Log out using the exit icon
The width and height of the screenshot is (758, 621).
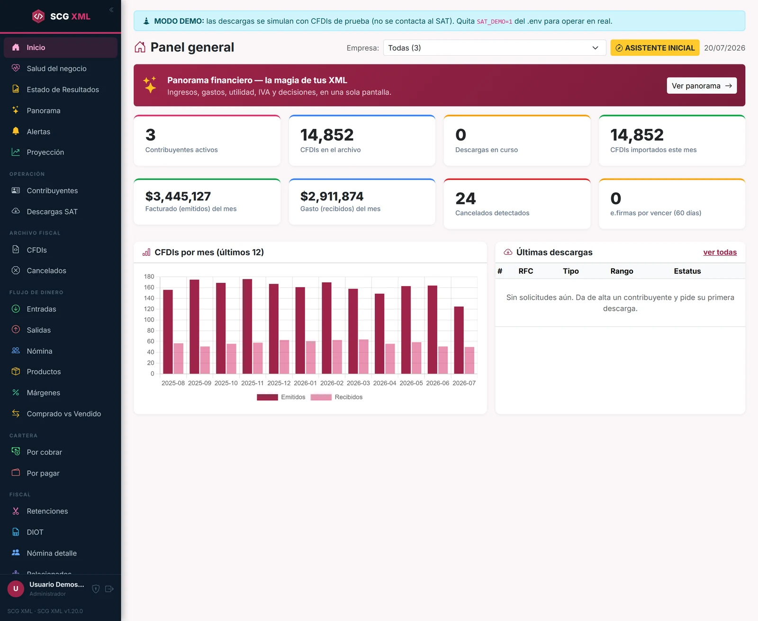(x=109, y=589)
